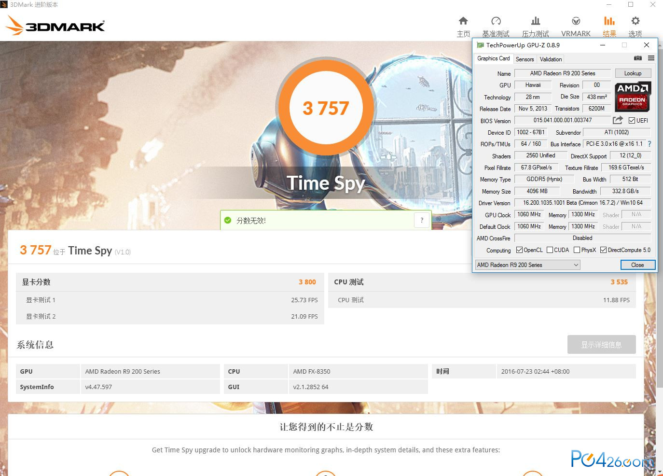This screenshot has height=476, width=663.
Task: Click the Texture Fillrate field 169.6 GTexel/s
Action: pyautogui.click(x=626, y=168)
